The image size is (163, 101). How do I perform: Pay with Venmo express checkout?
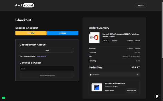click(63, 33)
